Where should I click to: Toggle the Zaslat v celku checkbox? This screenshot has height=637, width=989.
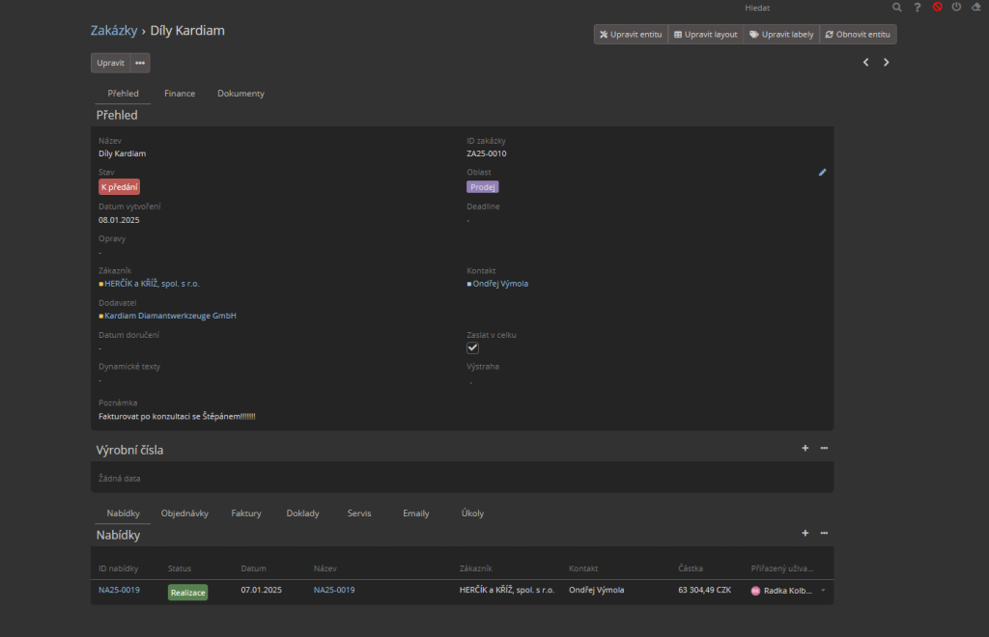473,348
